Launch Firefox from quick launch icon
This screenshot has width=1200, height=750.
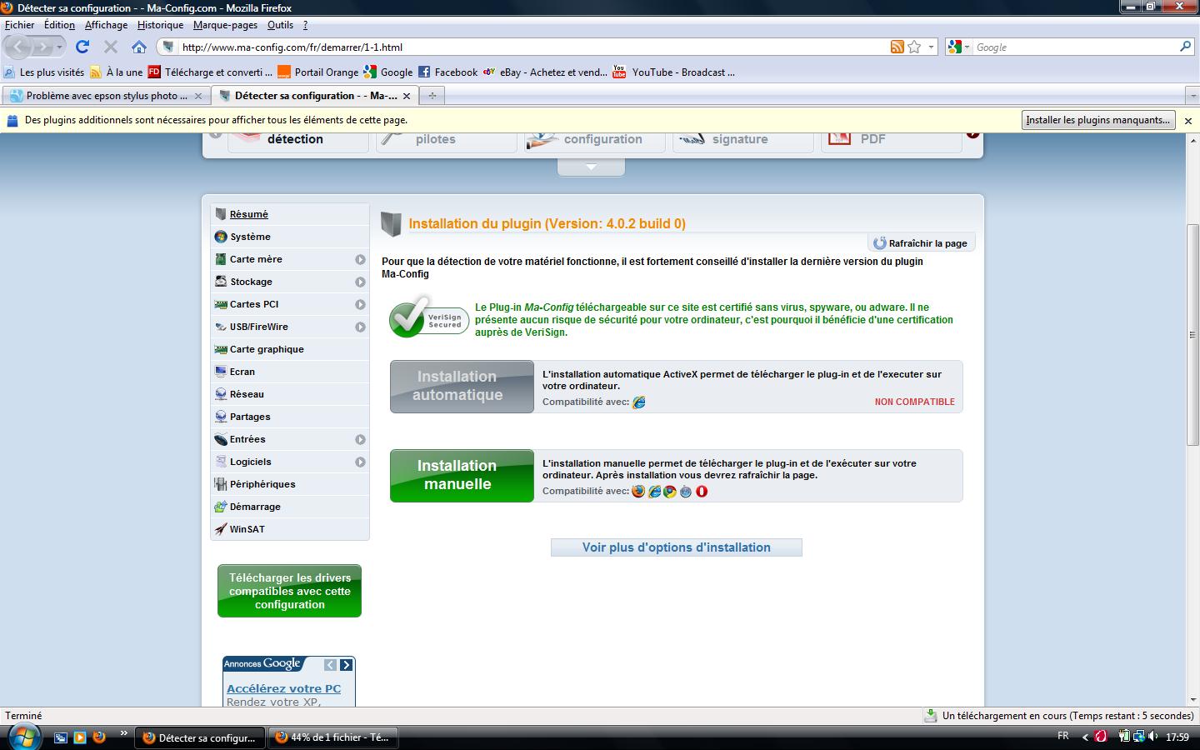pos(99,737)
